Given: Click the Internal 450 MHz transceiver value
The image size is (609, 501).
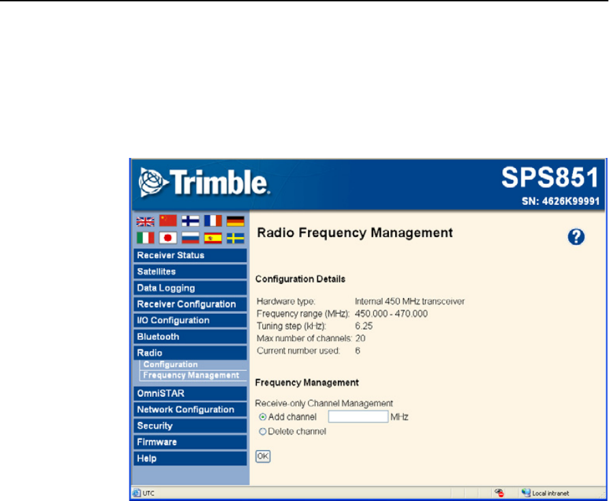Looking at the screenshot, I should 410,302.
